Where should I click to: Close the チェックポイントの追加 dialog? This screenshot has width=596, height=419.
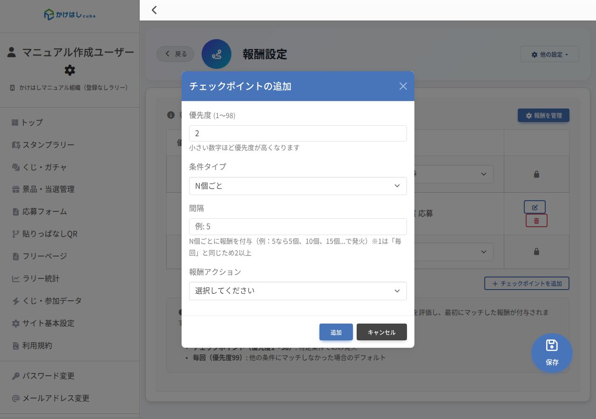click(x=403, y=86)
